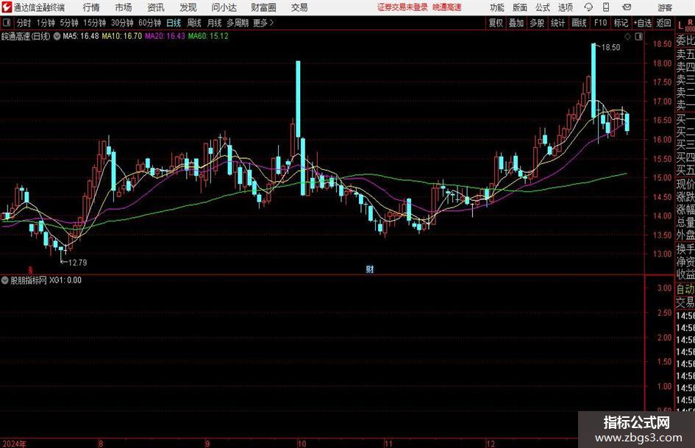
Task: Click the mobile phone icon
Action: coord(606,7)
